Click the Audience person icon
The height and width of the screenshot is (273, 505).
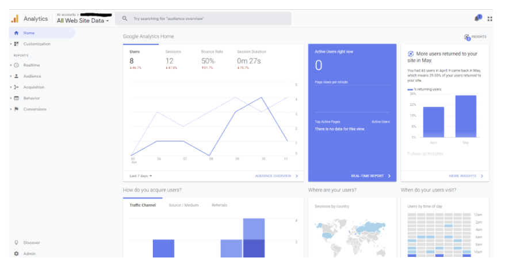click(x=17, y=76)
